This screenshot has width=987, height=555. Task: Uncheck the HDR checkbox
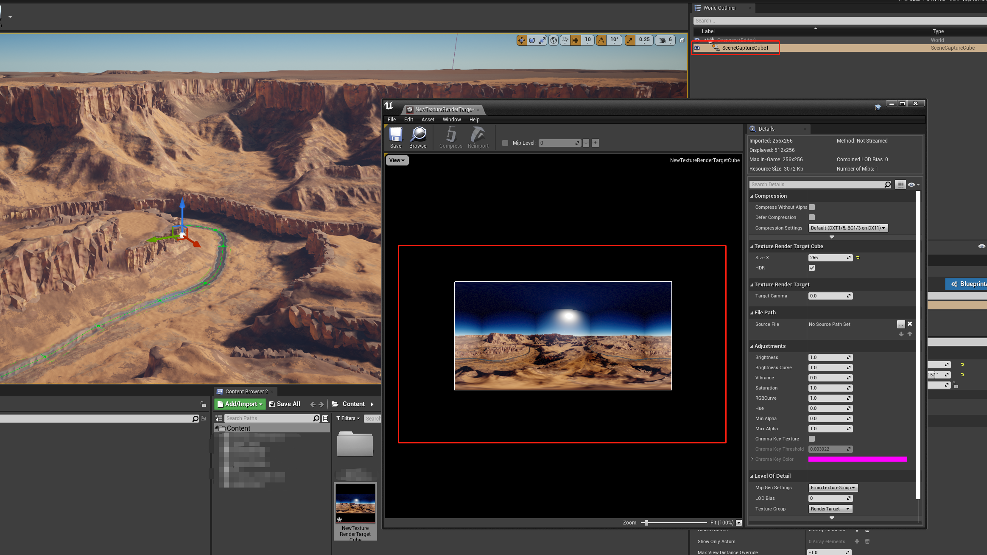tap(812, 268)
